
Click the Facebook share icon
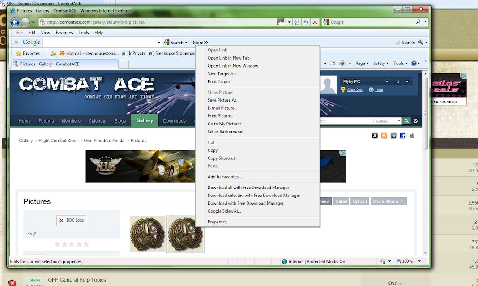pos(403,136)
